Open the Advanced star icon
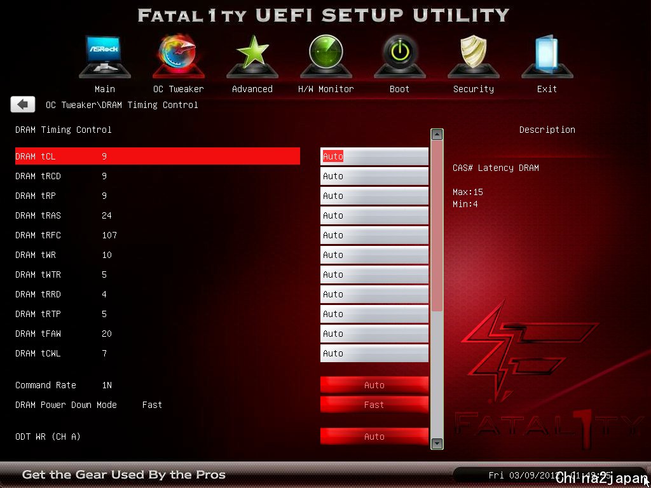Screen dimensions: 651x488 click(252, 57)
